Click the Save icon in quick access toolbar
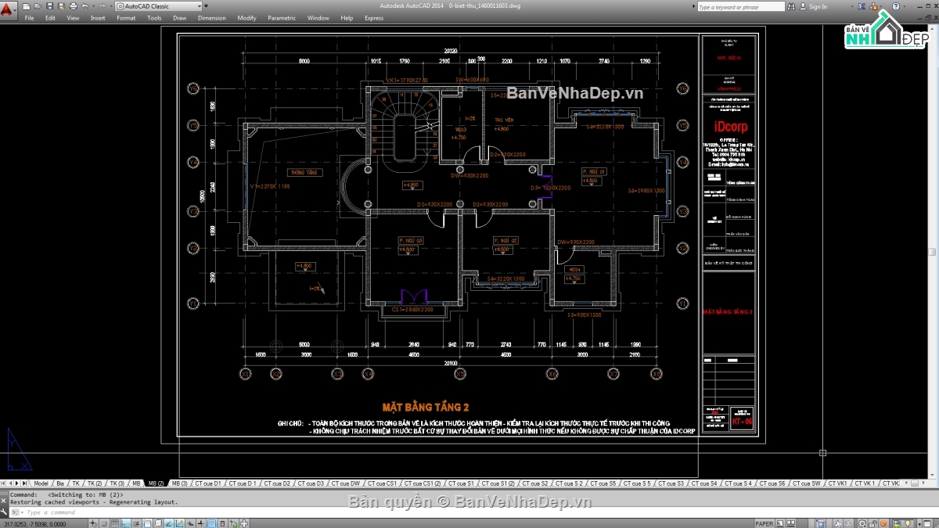This screenshot has width=939, height=528. tap(49, 6)
